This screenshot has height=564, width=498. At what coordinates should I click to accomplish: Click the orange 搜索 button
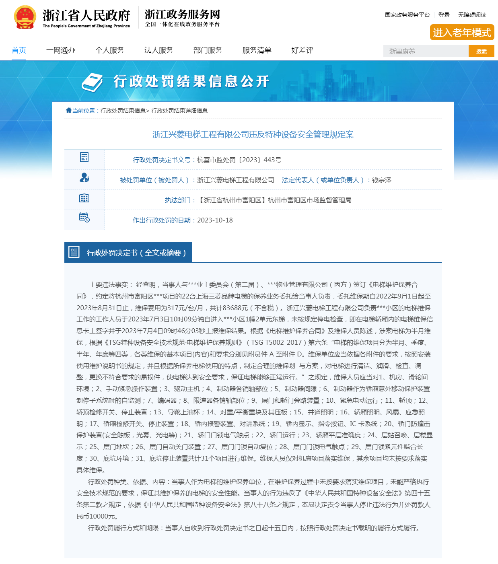click(x=482, y=51)
